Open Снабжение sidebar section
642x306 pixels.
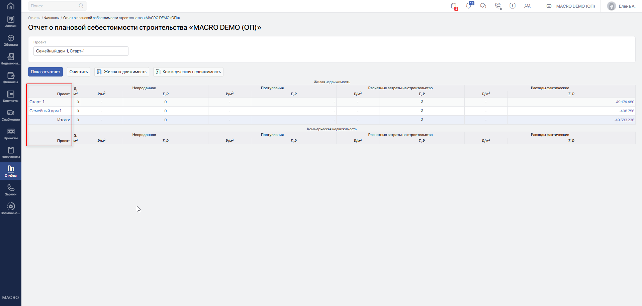[x=11, y=115]
